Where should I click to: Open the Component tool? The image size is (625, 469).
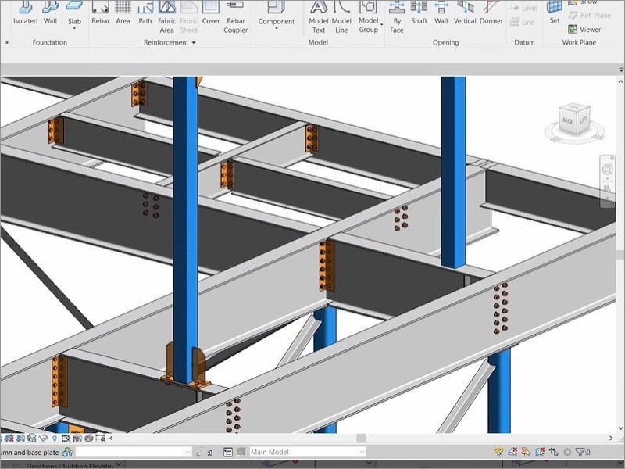point(277,13)
